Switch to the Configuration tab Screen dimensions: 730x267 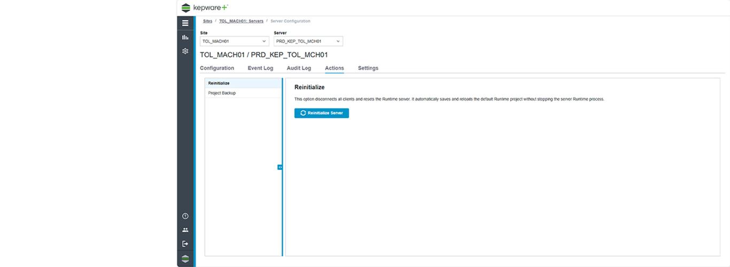216,68
